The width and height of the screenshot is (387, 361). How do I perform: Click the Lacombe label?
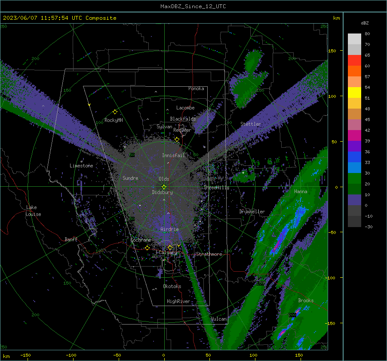coord(185,108)
